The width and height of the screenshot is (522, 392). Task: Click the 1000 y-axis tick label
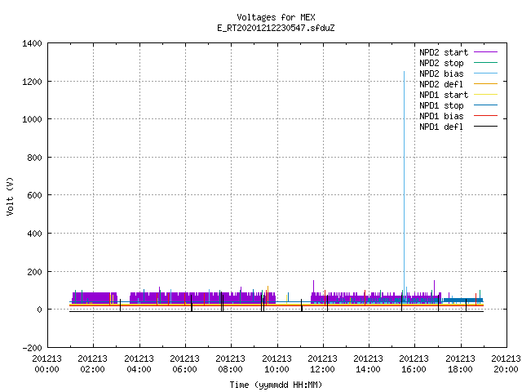click(x=32, y=119)
